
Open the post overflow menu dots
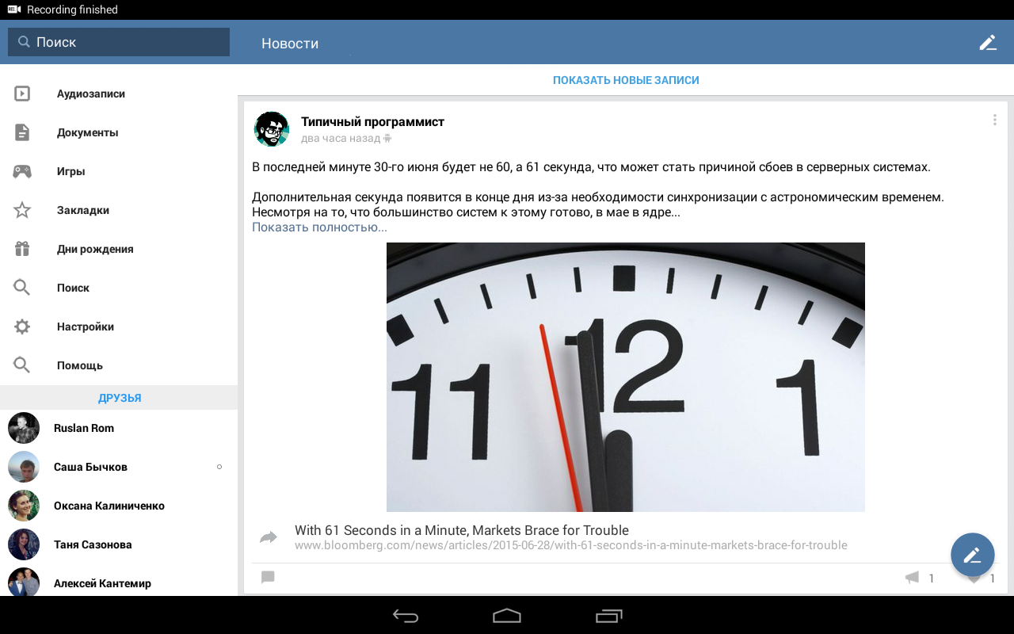coord(994,120)
